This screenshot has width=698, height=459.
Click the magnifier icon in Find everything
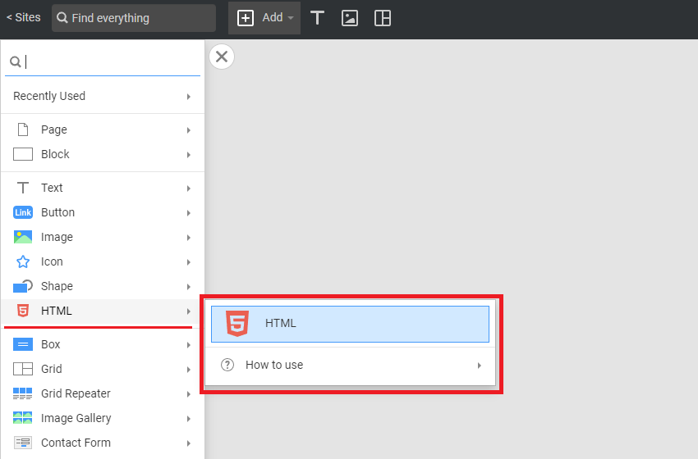62,18
